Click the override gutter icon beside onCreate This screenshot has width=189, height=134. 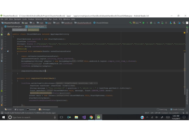click(8, 51)
